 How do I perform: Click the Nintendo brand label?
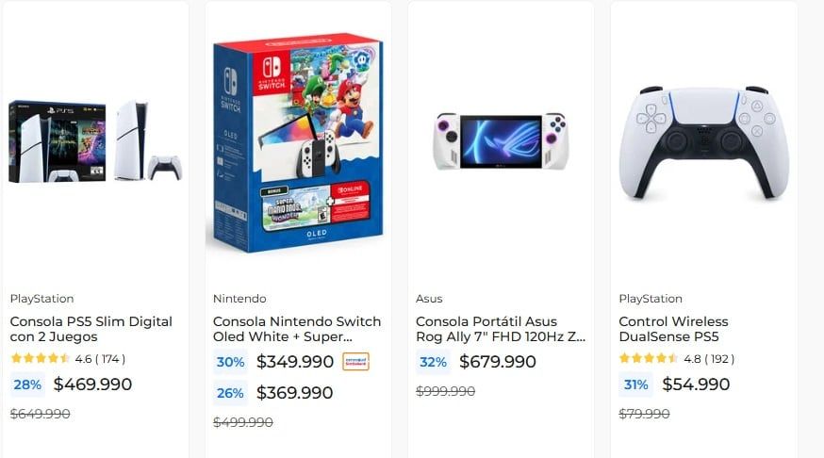[x=239, y=299]
